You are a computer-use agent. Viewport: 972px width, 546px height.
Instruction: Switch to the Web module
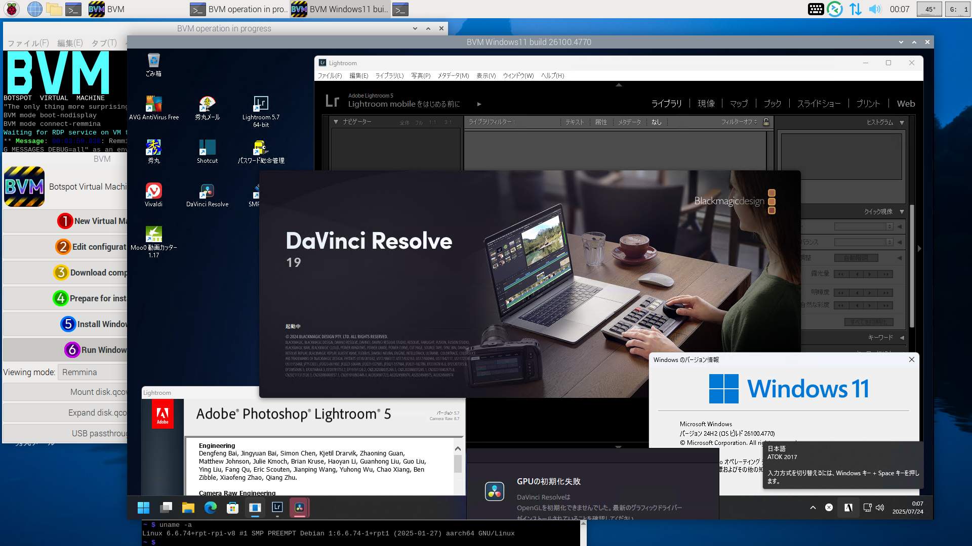coord(906,104)
